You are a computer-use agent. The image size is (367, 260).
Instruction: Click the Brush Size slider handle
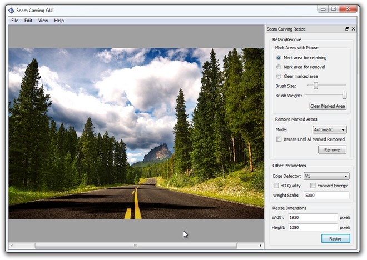coord(316,86)
